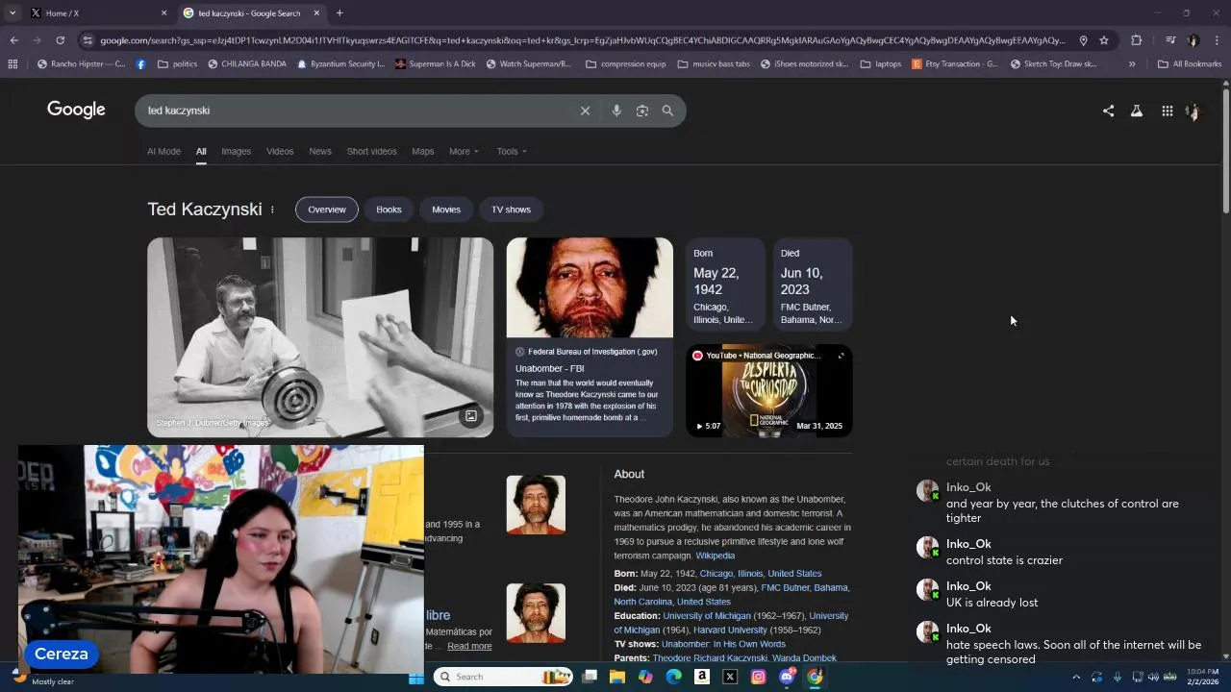The width and height of the screenshot is (1231, 692).
Task: Open Unabomber: In His Own Words link
Action: pos(723,644)
